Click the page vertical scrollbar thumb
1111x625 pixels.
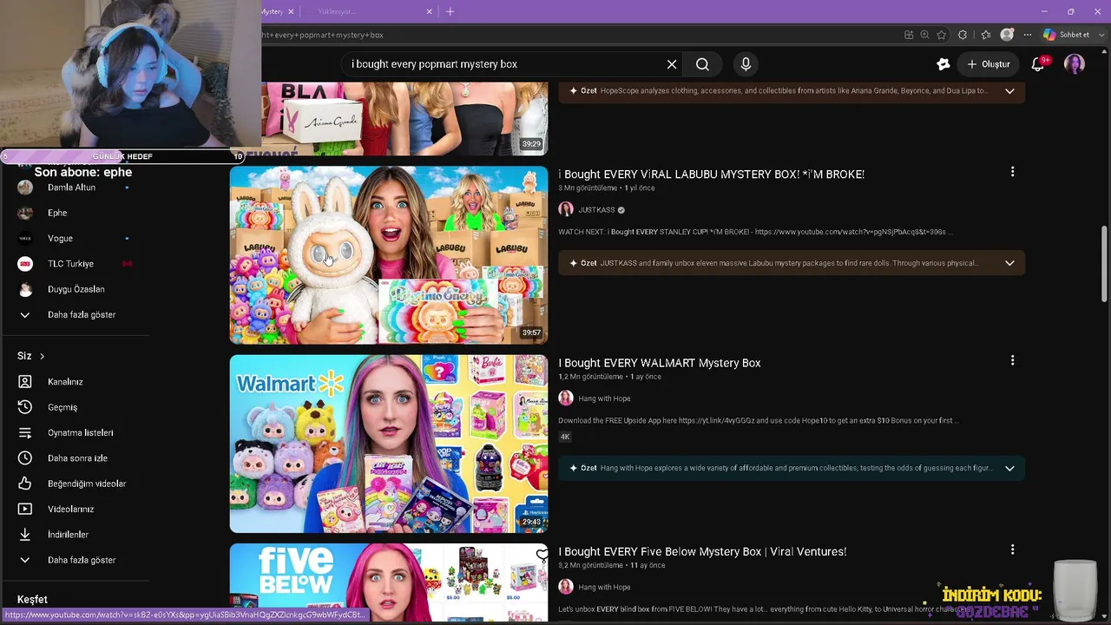pyautogui.click(x=1104, y=264)
